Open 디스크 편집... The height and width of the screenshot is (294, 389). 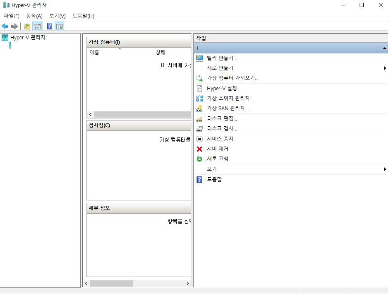222,119
